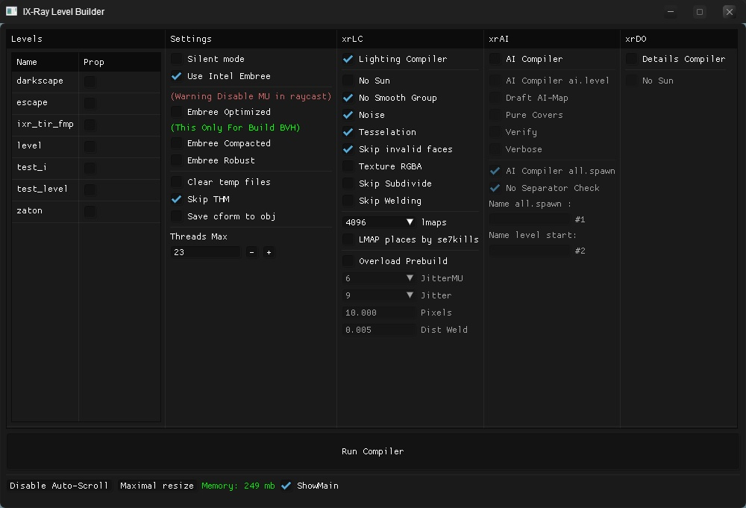Tick the Prop checkbox for darkscape
Viewport: 746px width, 508px height.
tap(90, 81)
